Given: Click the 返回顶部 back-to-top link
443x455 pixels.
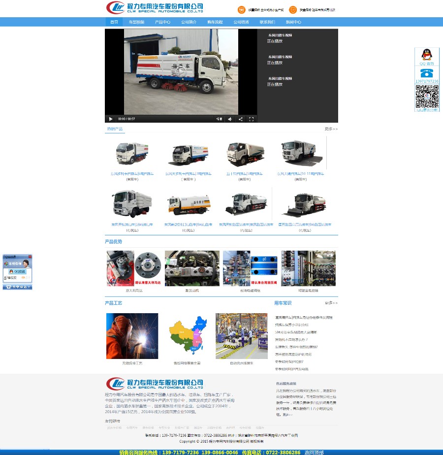Looking at the screenshot, I should coord(314,453).
